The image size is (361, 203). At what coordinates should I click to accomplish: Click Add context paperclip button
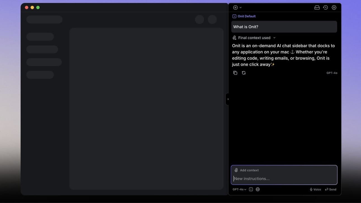246,170
